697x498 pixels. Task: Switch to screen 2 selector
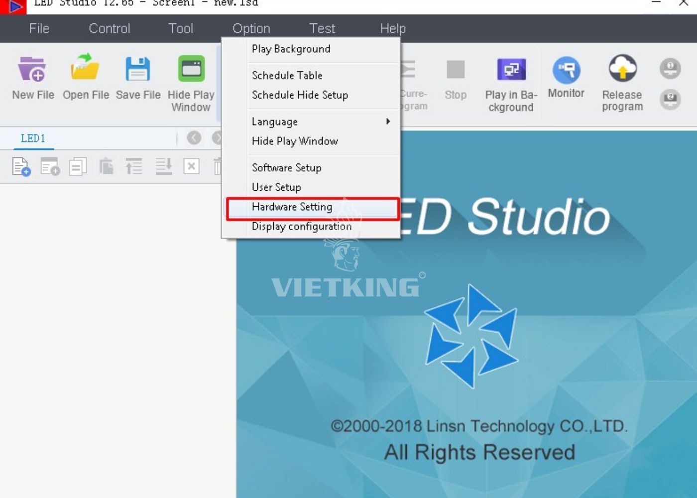point(670,100)
